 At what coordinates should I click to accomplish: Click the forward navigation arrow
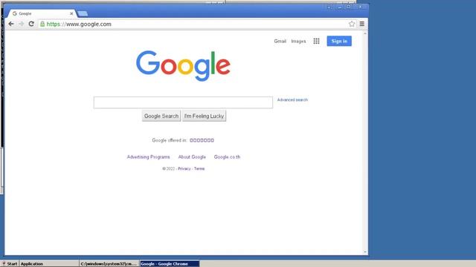[x=21, y=24]
